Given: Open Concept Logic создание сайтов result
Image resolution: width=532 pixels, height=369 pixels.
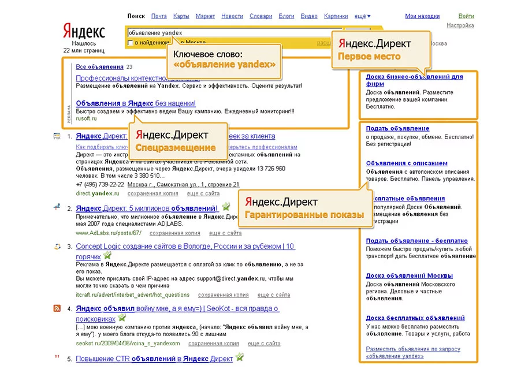Looking at the screenshot, I should 185,246.
